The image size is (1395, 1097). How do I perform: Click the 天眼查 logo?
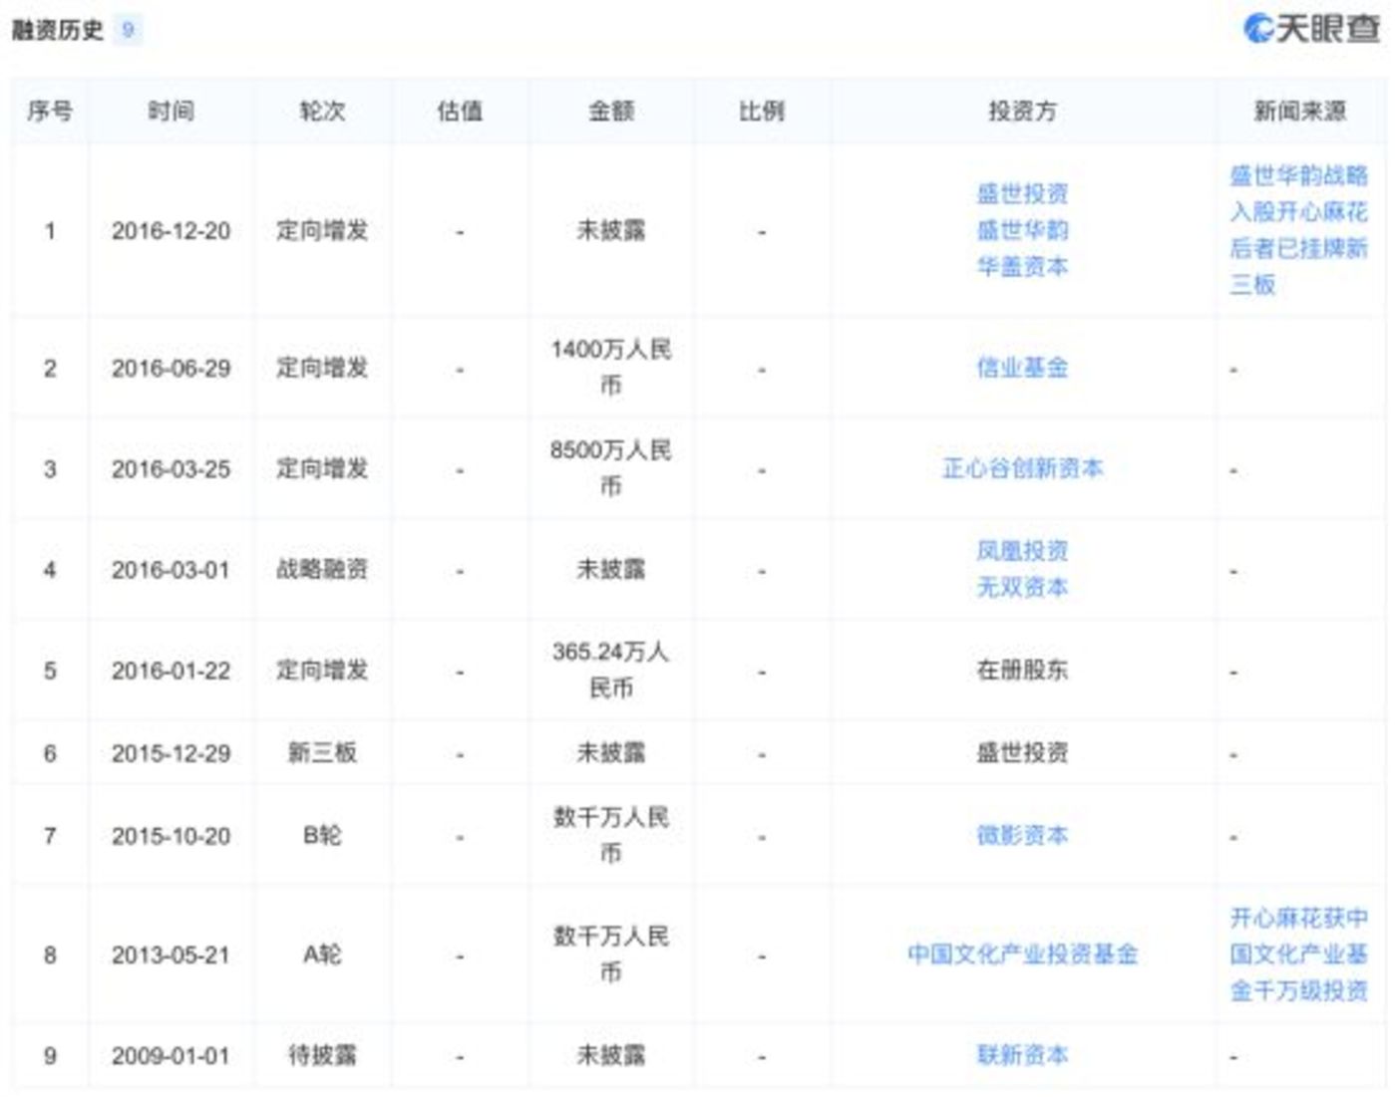point(1311,29)
